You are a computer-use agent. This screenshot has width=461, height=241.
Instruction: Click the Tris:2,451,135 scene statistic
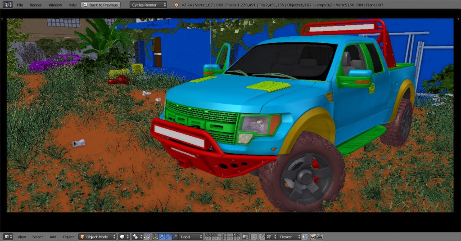pos(271,5)
